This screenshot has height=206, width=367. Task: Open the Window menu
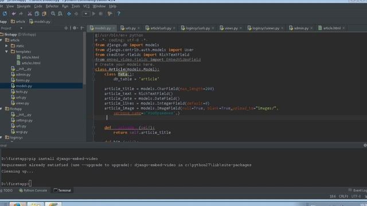point(99,6)
